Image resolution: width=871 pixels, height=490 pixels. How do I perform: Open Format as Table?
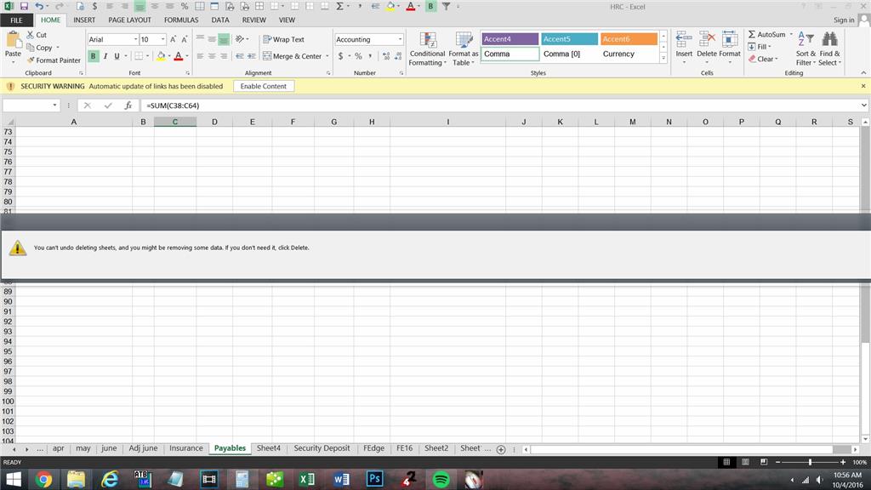pos(464,48)
